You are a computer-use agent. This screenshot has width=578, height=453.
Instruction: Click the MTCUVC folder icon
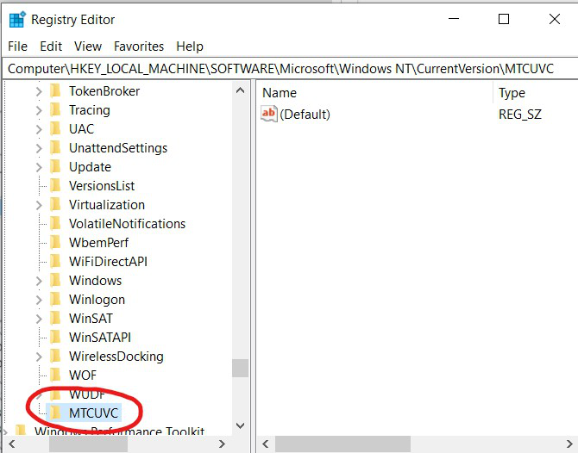(x=55, y=413)
